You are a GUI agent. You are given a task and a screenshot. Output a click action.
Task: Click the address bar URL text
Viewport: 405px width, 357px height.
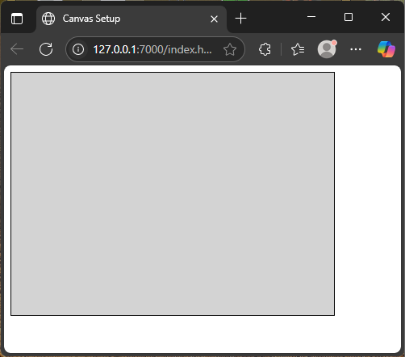[x=152, y=49]
